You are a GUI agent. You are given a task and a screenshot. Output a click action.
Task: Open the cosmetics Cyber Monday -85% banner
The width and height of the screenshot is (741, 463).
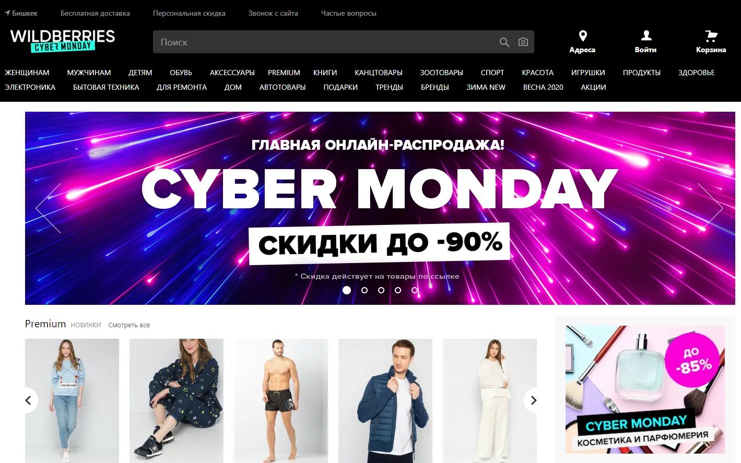(x=645, y=389)
